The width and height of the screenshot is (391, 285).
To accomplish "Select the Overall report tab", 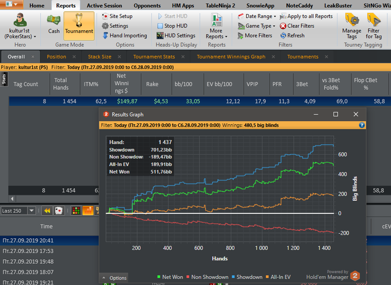I will (x=16, y=57).
